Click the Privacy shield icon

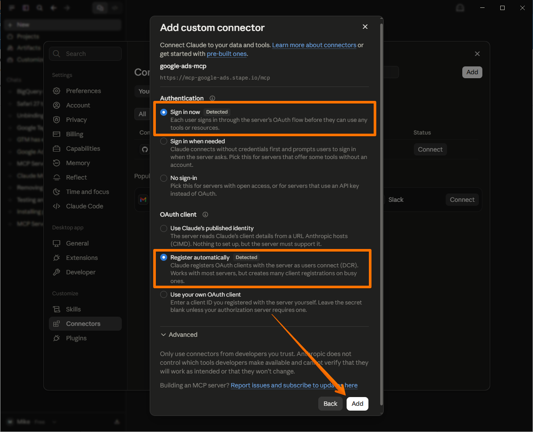56,120
